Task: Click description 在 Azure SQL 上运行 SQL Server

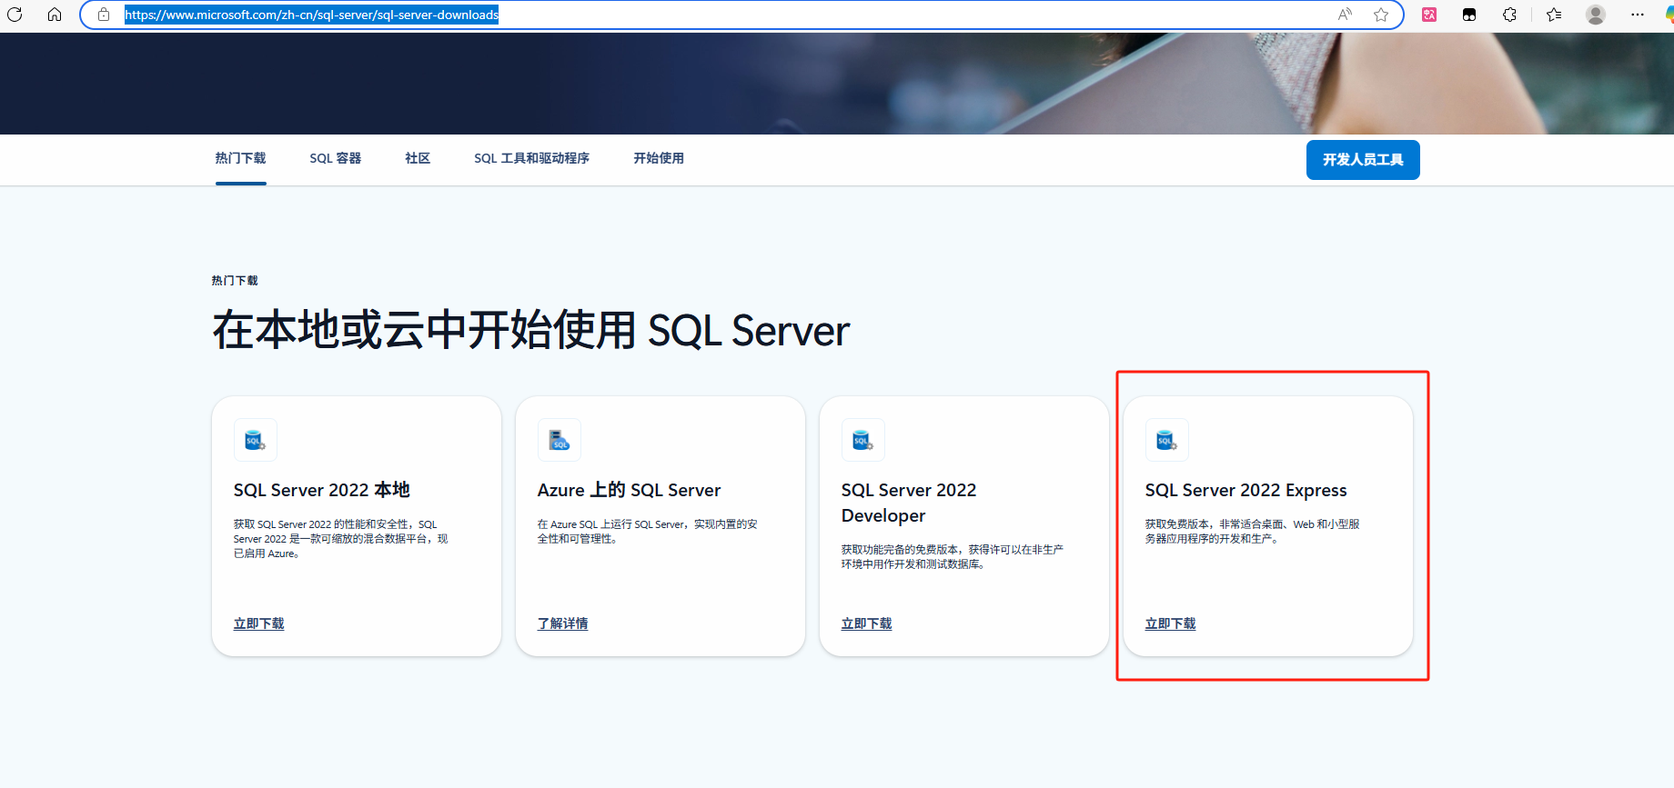Action: [x=648, y=532]
